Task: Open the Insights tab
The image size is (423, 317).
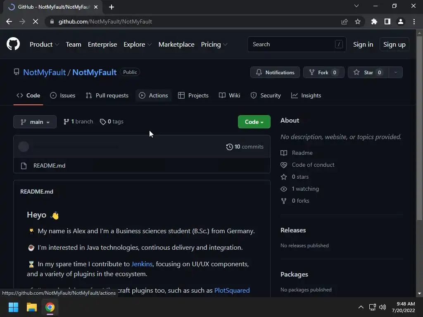Action: pyautogui.click(x=306, y=95)
